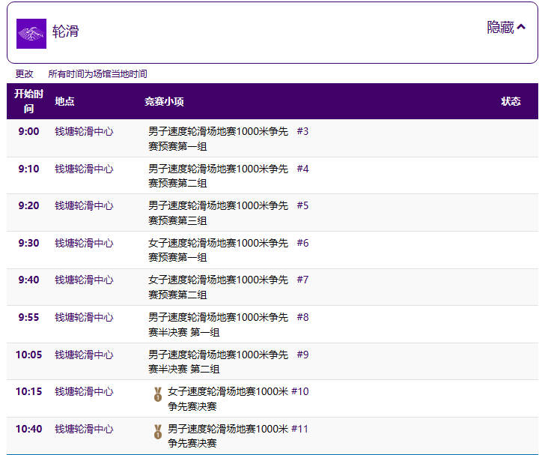The height and width of the screenshot is (455, 548).
Task: Click the 10:40 start time
Action: click(28, 429)
